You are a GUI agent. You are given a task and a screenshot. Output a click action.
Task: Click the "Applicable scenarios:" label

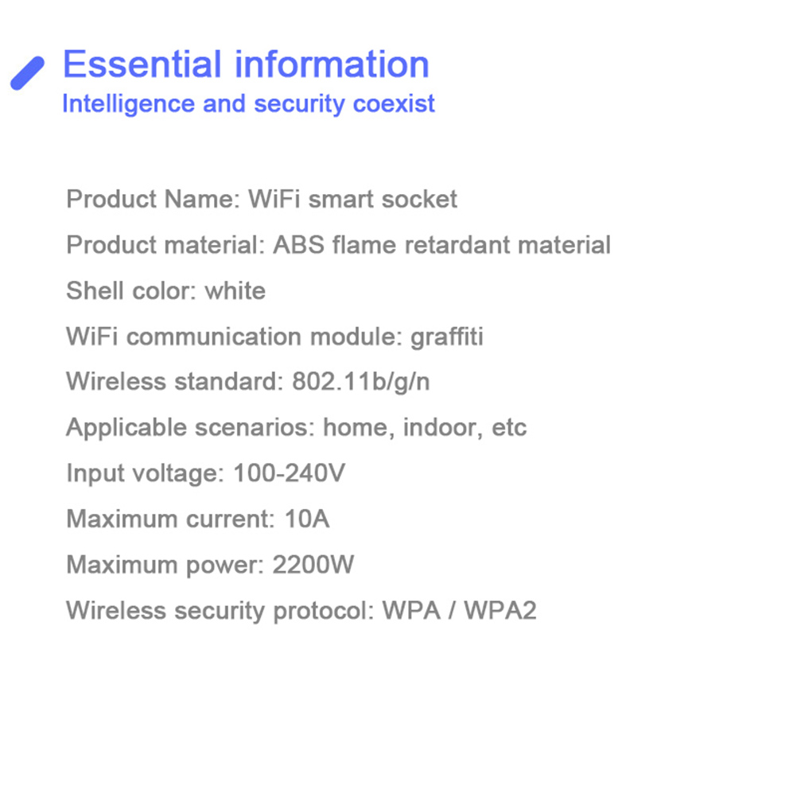(190, 428)
